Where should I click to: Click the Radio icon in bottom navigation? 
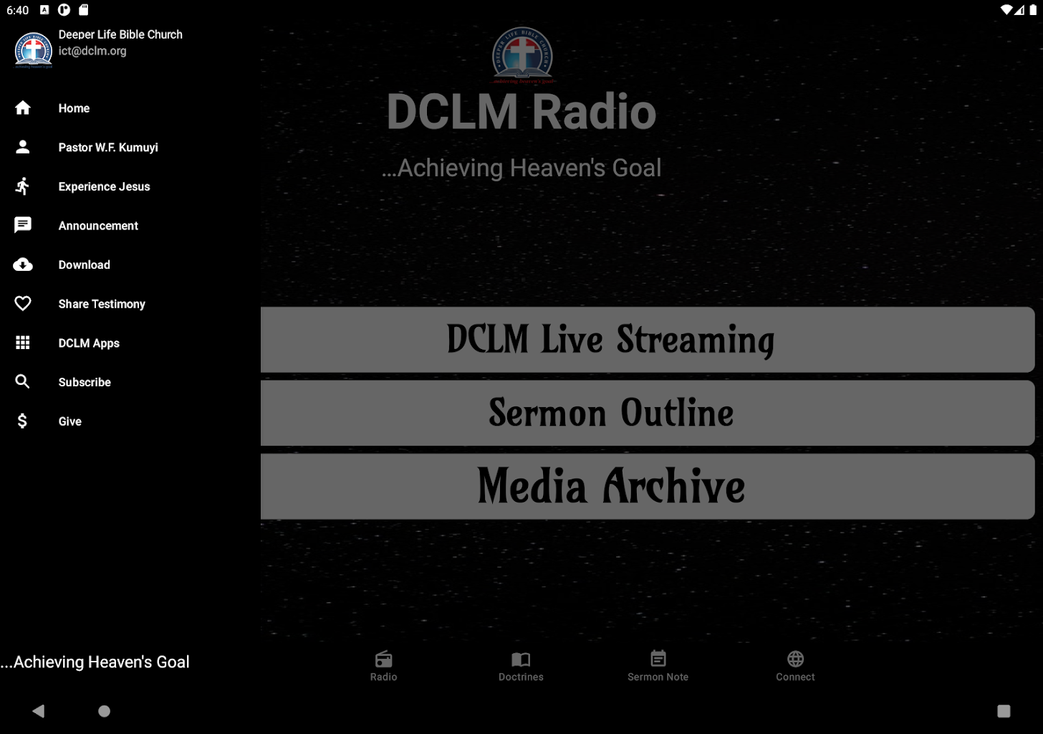(384, 659)
